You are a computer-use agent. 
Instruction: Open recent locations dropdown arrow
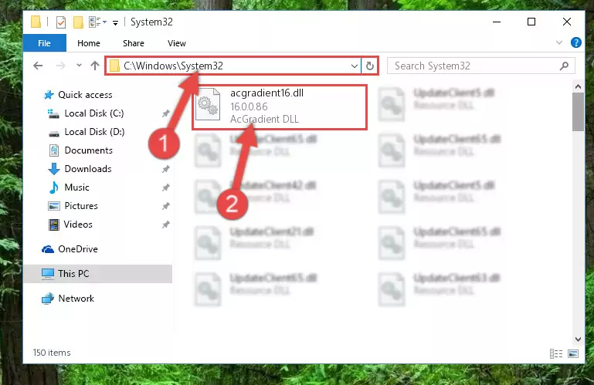(79, 66)
